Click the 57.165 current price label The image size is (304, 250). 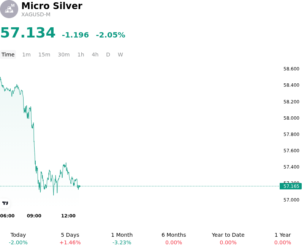291,186
